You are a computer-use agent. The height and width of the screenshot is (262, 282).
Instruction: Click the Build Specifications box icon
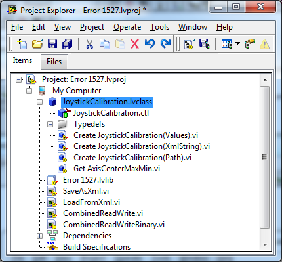[x=52, y=246]
